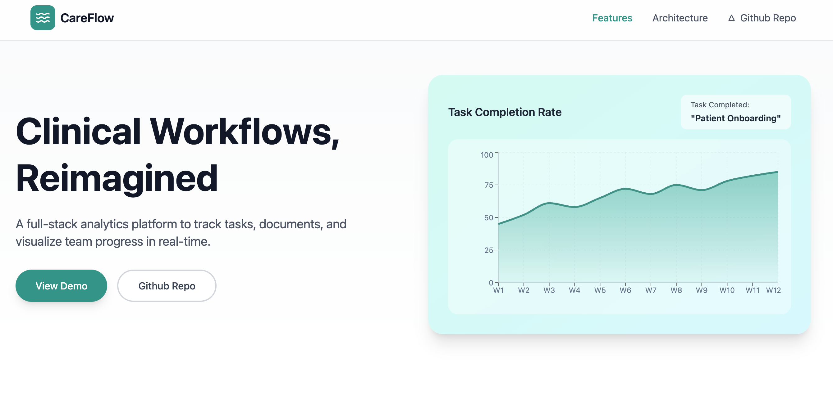
Task: Click the triangle icon beside Github Repo
Action: tap(731, 18)
